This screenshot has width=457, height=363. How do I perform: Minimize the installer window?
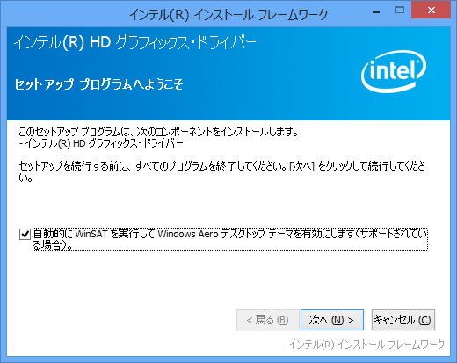[376, 11]
